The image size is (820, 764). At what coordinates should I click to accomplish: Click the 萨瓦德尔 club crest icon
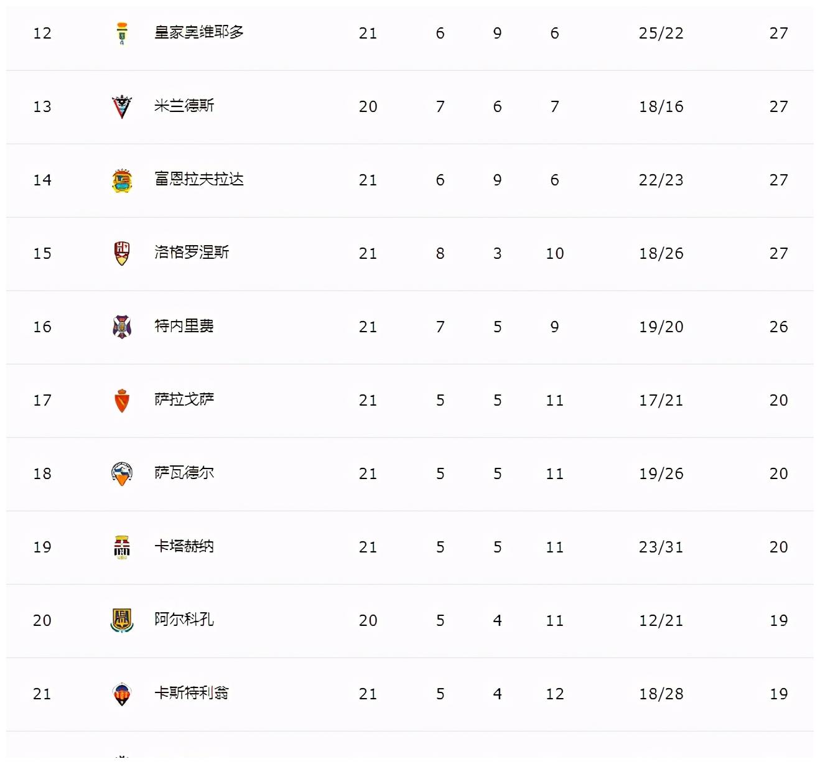click(122, 473)
